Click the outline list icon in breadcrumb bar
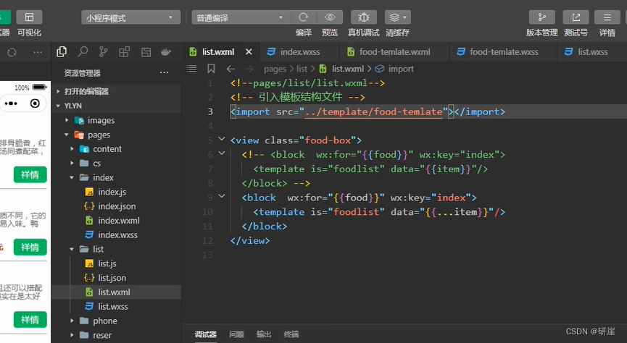 tap(191, 69)
